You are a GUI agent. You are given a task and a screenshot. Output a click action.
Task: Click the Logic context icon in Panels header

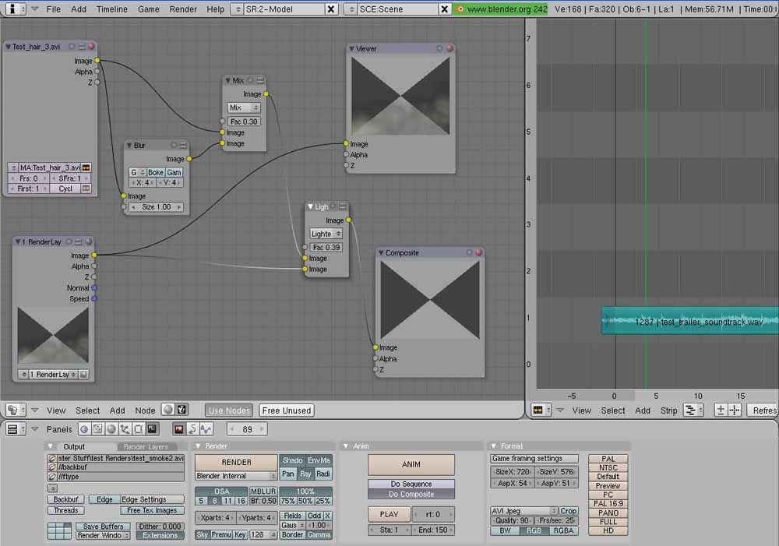84,428
